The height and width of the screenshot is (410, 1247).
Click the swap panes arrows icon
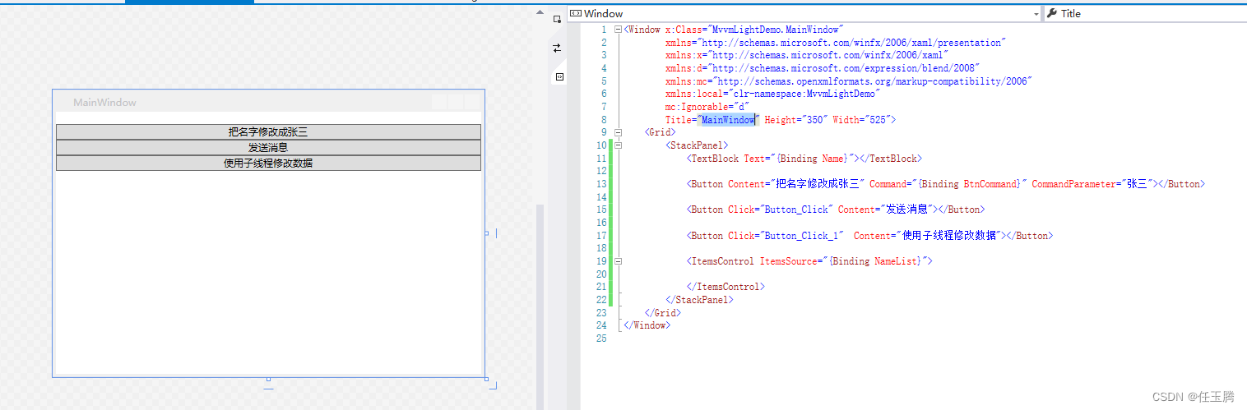558,48
